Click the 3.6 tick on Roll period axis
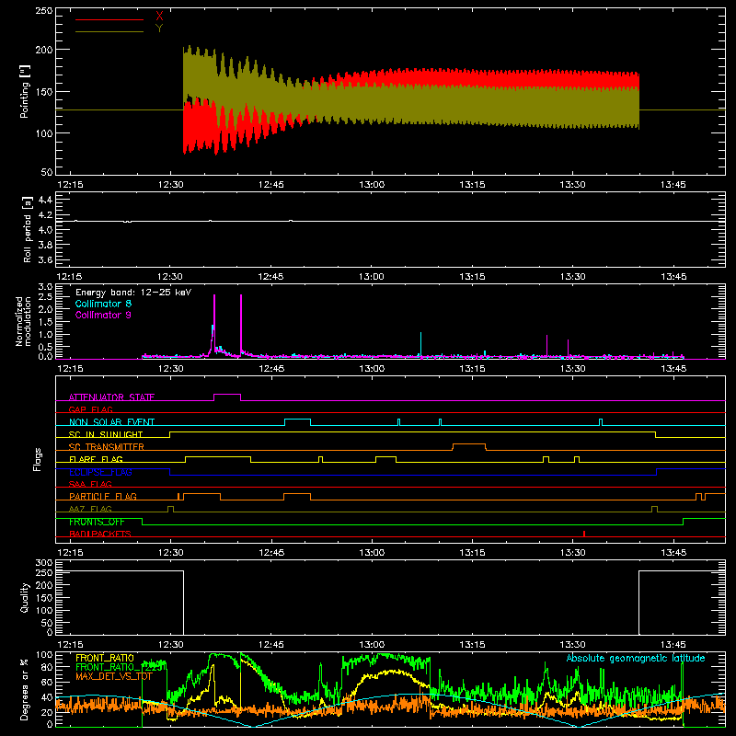 45,259
